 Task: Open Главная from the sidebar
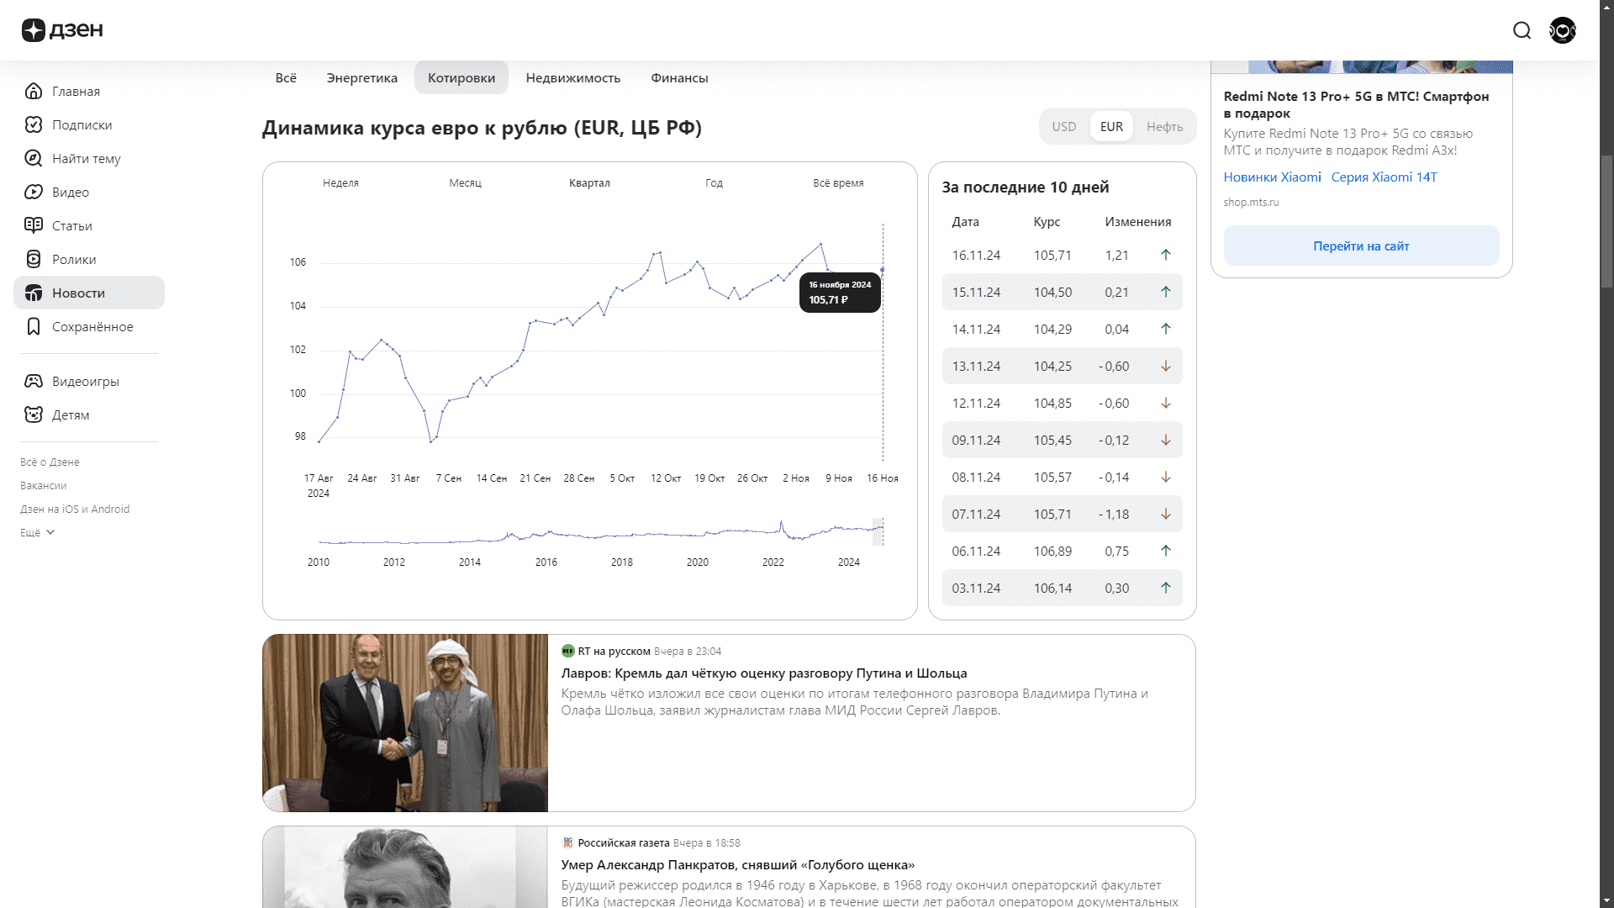[x=76, y=92]
